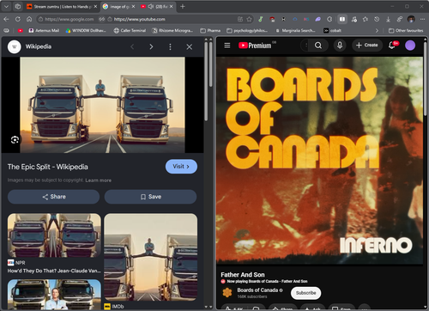Open the Epic Split two-trucks main image

click(102, 105)
